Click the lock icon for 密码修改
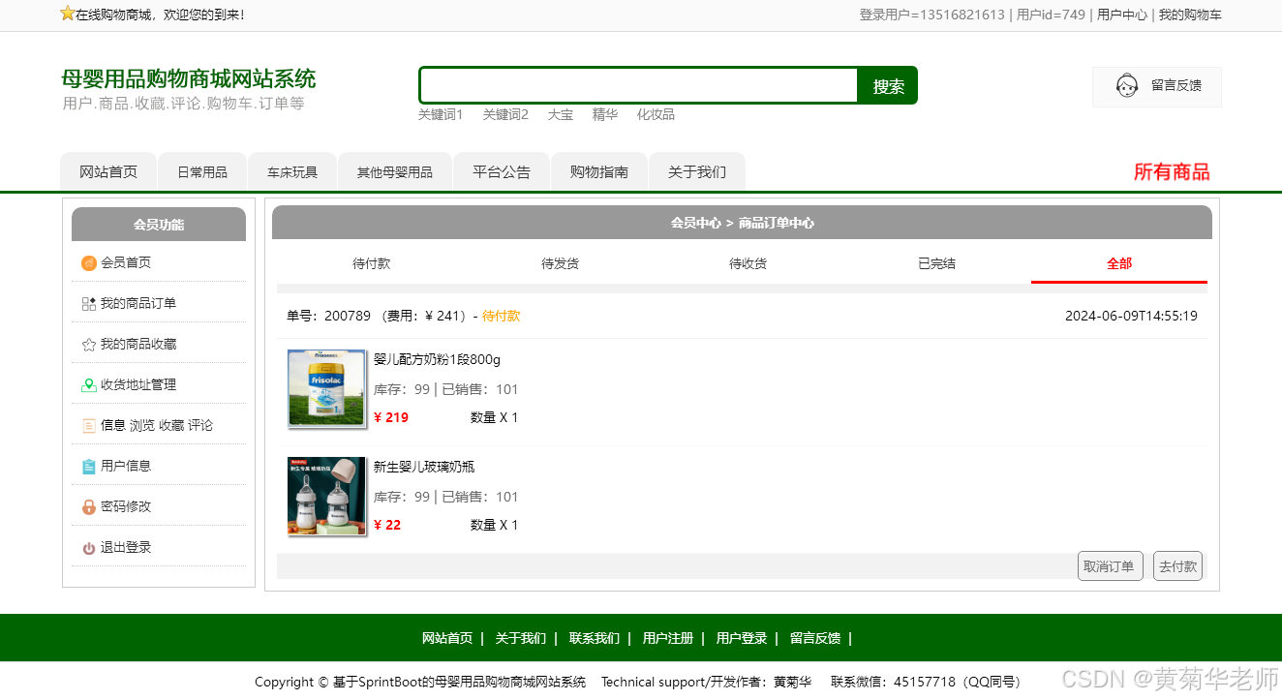 point(89,507)
